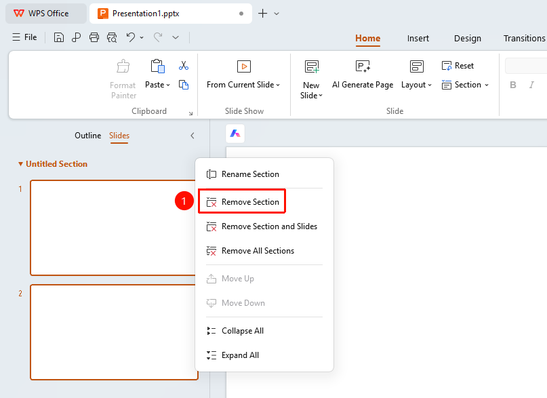
Task: Toggle Italic formatting
Action: pos(531,85)
